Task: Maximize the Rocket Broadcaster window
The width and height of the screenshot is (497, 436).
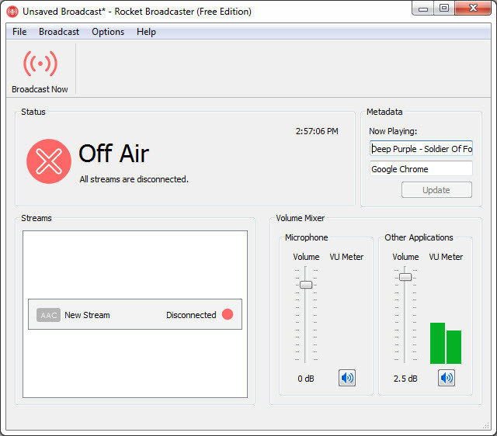Action: click(x=444, y=8)
